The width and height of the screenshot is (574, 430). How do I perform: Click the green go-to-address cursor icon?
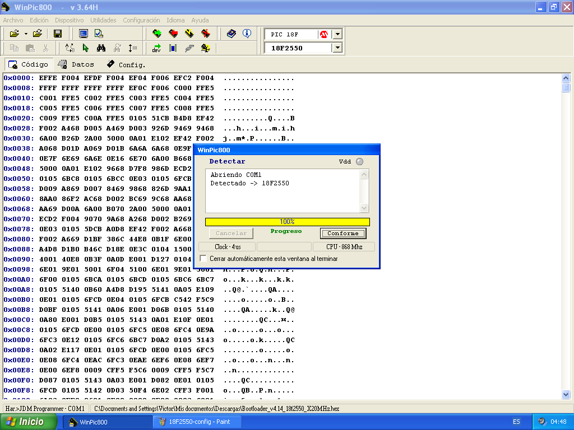point(86,48)
